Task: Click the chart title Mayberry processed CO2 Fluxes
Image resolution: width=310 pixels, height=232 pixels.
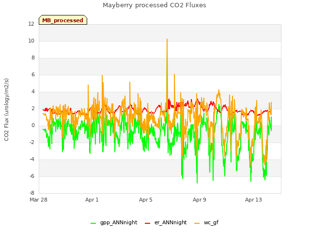Action: 155,5
